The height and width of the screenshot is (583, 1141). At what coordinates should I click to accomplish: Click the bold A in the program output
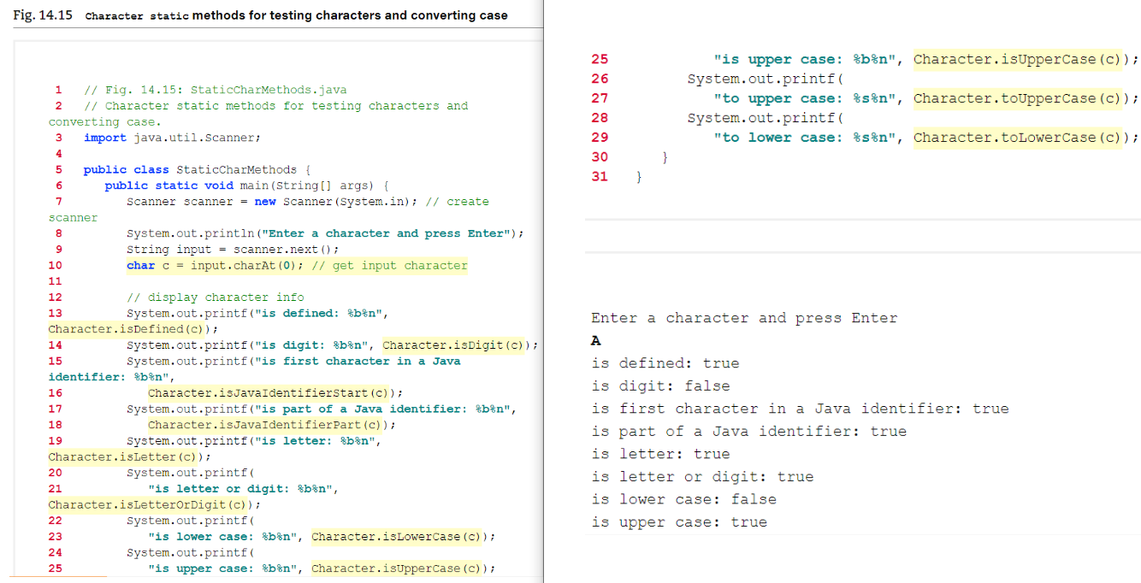tap(596, 340)
